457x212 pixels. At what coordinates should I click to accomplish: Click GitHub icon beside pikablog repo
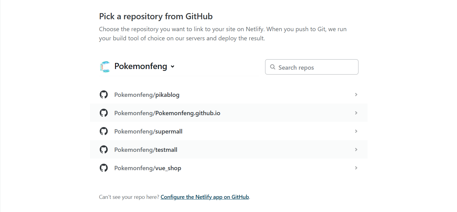coord(104,94)
